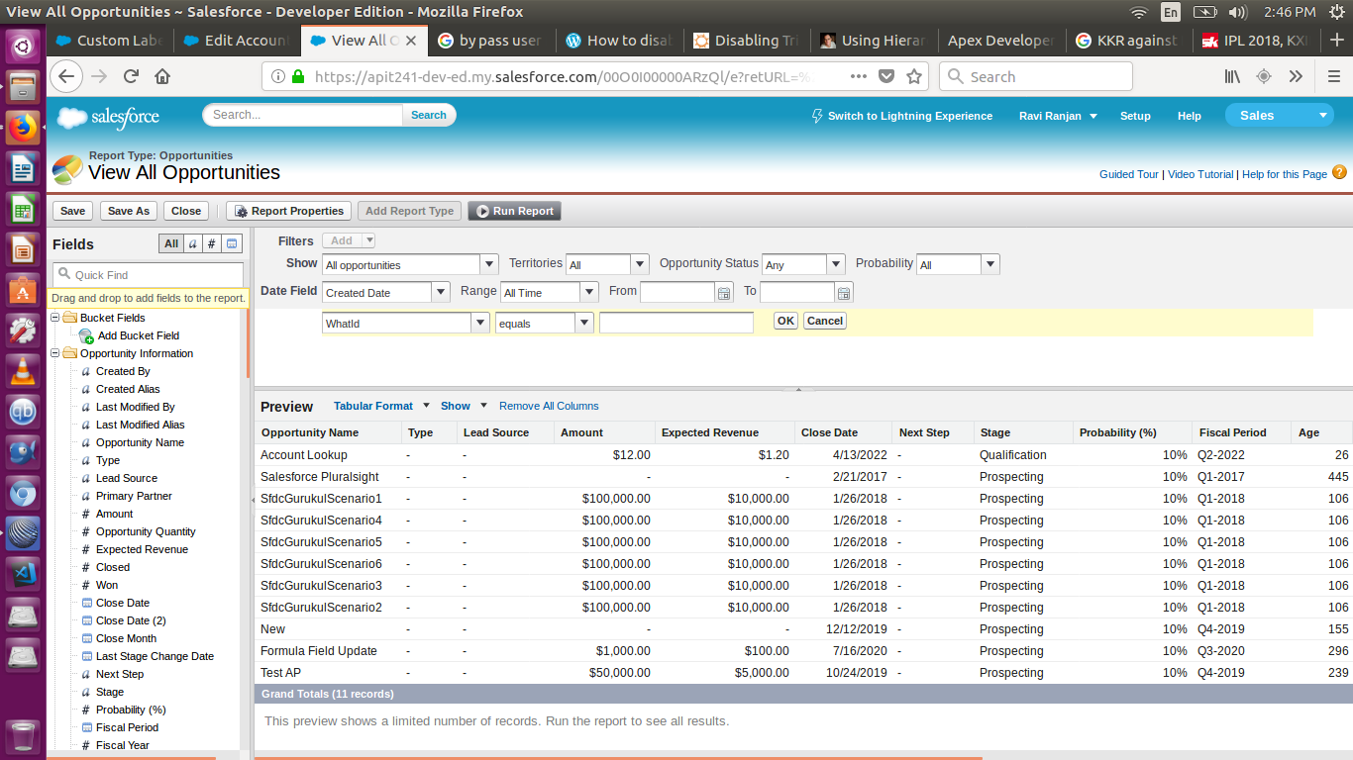Reload the page with the refresh icon
1353x760 pixels.
click(131, 76)
